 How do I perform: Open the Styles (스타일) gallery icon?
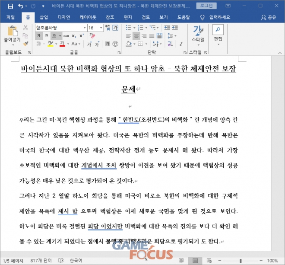[x=198, y=33]
